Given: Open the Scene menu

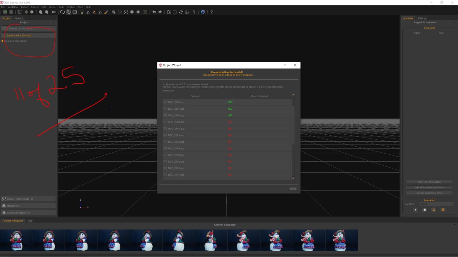Looking at the screenshot, I should (52, 7).
